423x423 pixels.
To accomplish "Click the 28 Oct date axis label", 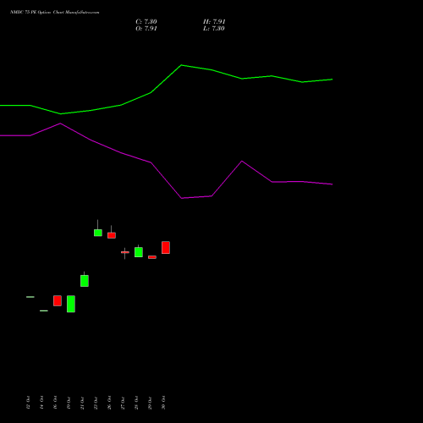I will click(136, 403).
